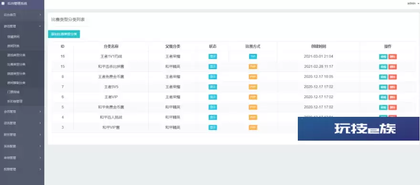This screenshot has width=420, height=185.
Task: Click the 1V1 badge in row 16
Action: pos(253,56)
